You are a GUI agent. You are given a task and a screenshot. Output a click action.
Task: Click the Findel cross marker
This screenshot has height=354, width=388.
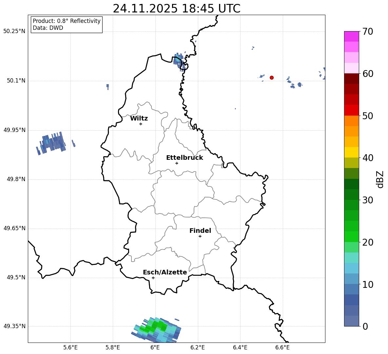200,236
